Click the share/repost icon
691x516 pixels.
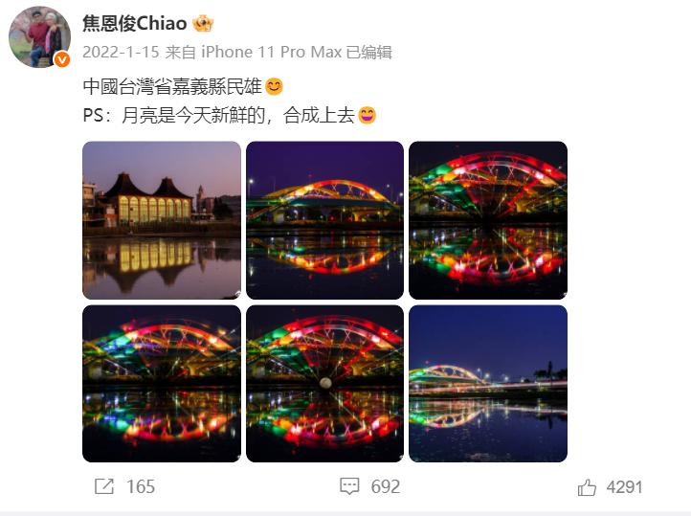(x=104, y=486)
